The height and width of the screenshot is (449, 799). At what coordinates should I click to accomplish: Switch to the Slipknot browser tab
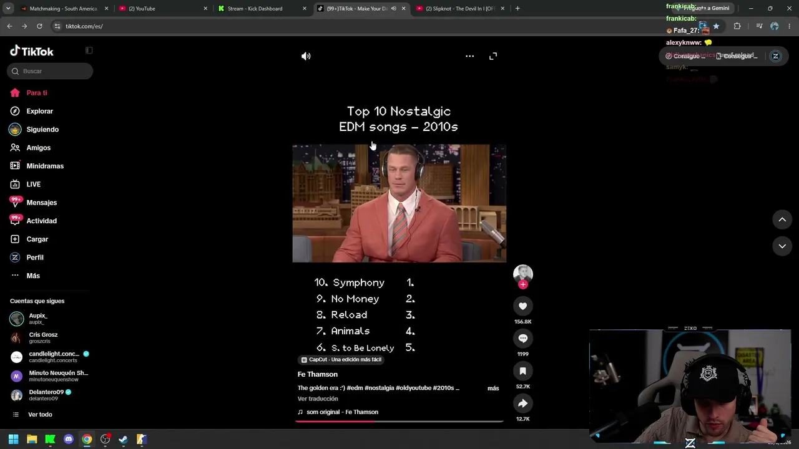459,9
